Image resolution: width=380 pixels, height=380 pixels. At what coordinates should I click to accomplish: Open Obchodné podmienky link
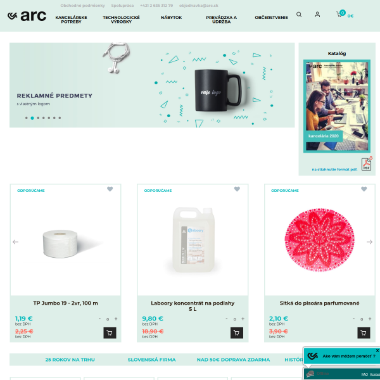point(82,6)
